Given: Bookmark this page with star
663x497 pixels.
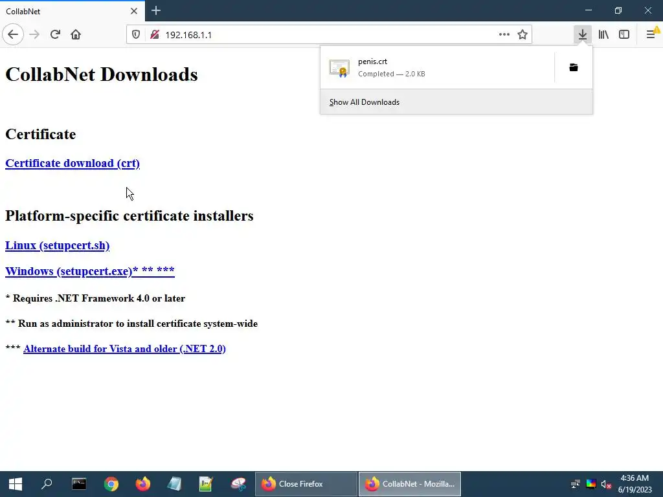Looking at the screenshot, I should pos(523,35).
